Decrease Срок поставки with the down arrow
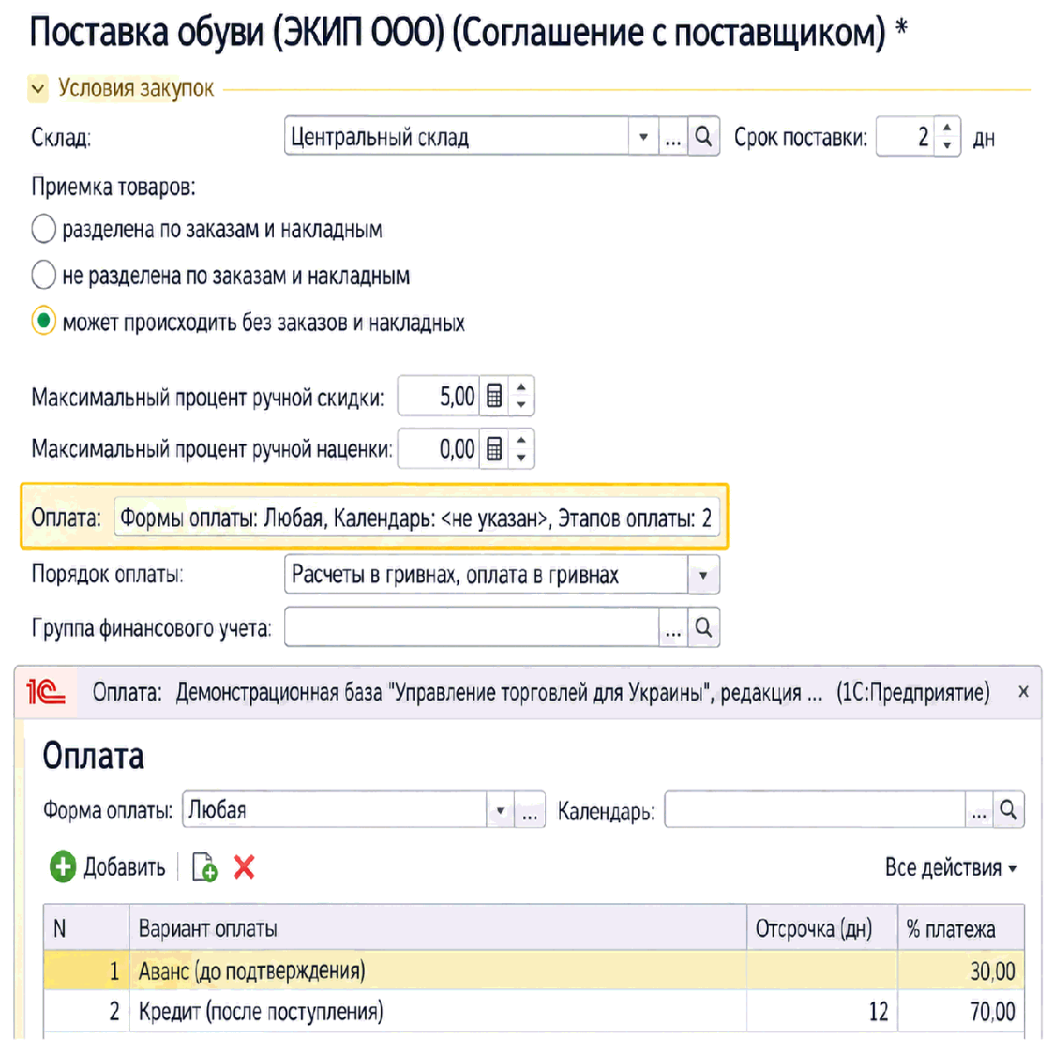1053x1053 pixels. coord(947,147)
